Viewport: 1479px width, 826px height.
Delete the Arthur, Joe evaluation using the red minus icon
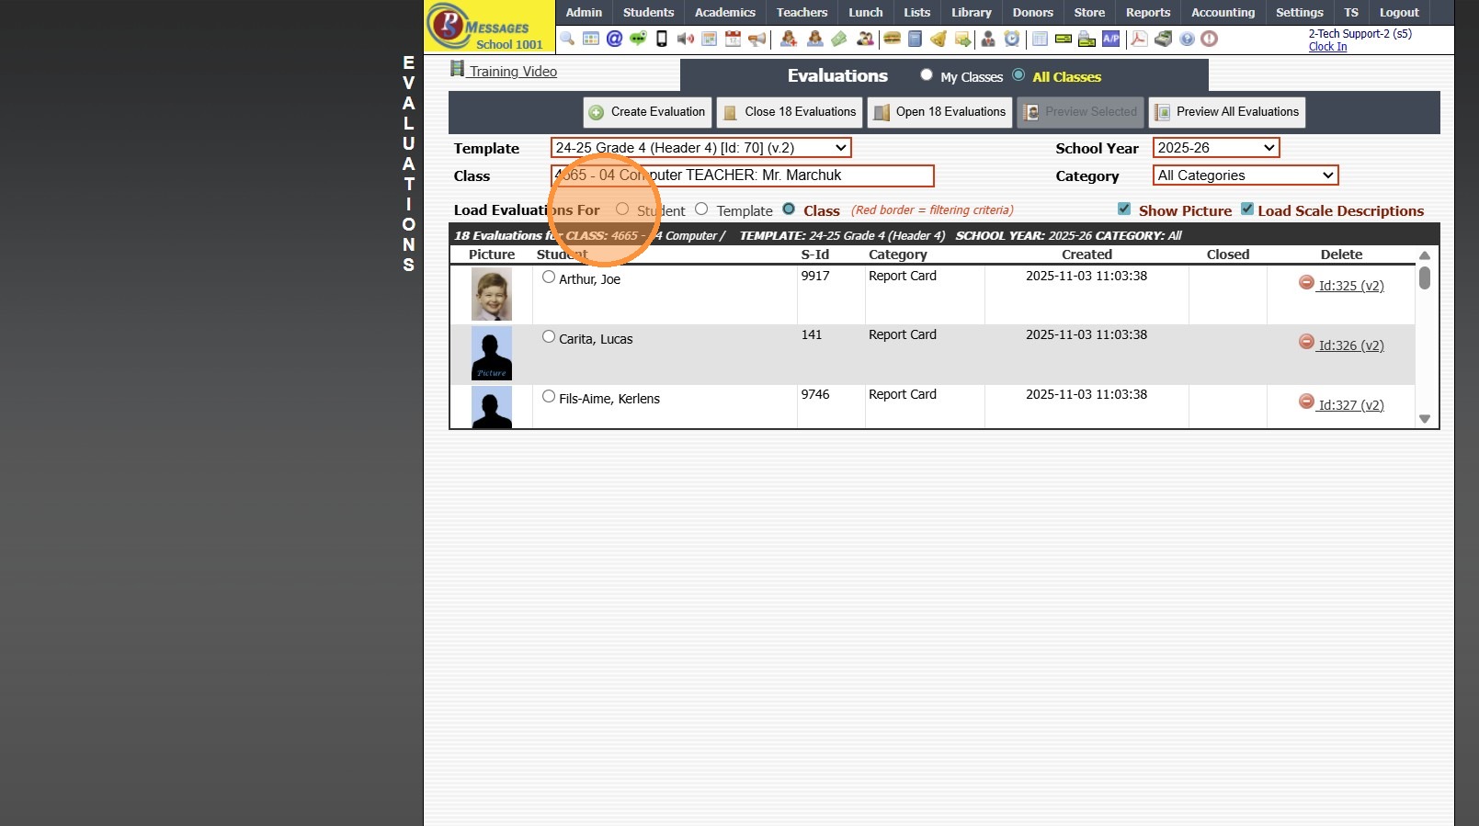click(1306, 283)
